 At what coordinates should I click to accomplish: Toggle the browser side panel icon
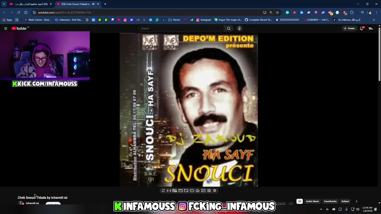[26, 12]
